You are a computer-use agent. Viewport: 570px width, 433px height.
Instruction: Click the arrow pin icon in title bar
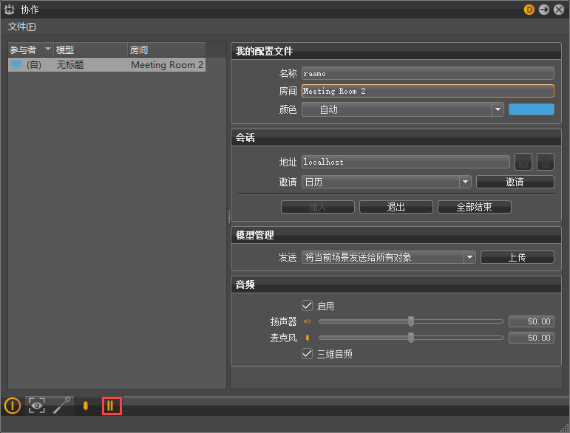544,10
